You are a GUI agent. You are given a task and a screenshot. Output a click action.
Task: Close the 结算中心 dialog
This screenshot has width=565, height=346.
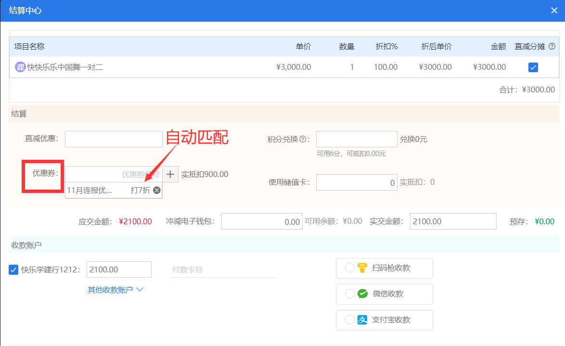point(554,11)
